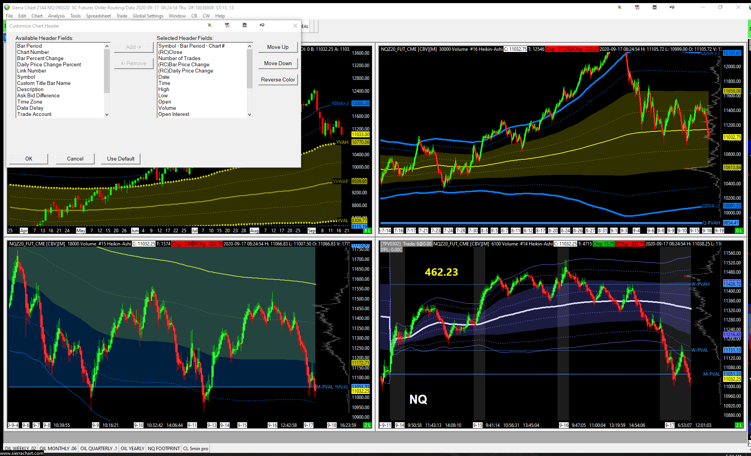Click the Sierra Chart globe application icon

click(x=7, y=7)
